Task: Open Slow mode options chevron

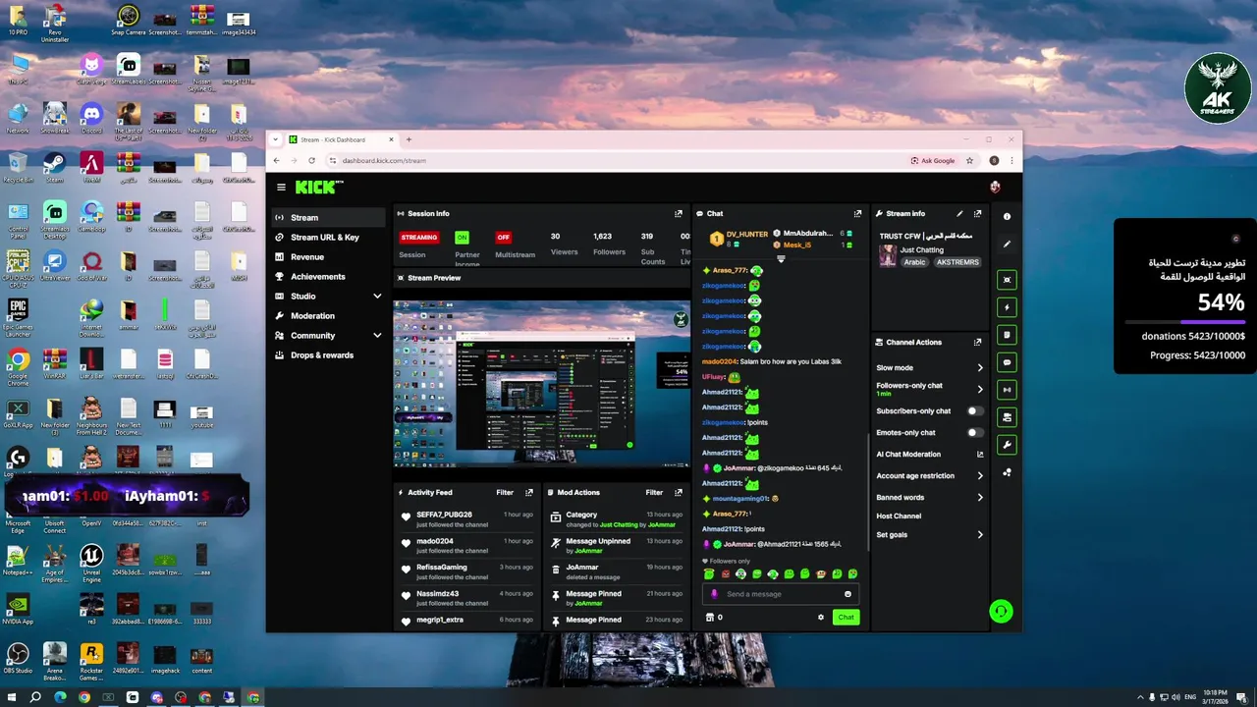Action: (979, 368)
